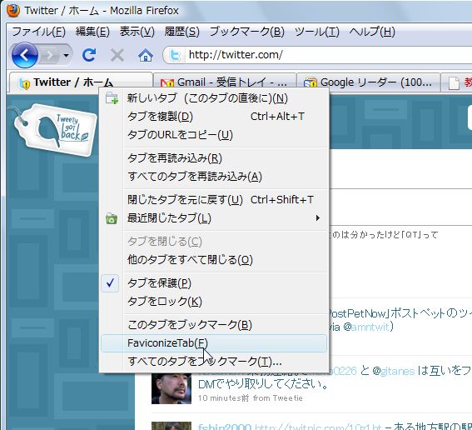Open the ファイル(F) menu
This screenshot has height=430, width=472.
tap(38, 32)
